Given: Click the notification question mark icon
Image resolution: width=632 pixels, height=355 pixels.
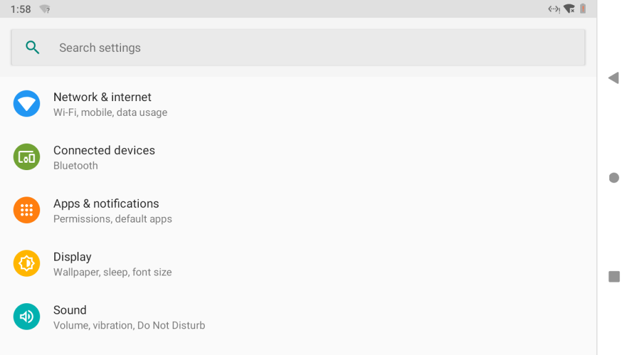Looking at the screenshot, I should (44, 9).
